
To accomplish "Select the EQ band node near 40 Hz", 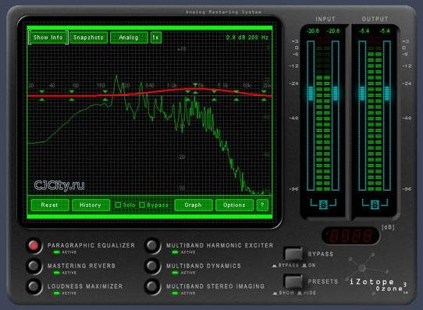I will pos(42,95).
